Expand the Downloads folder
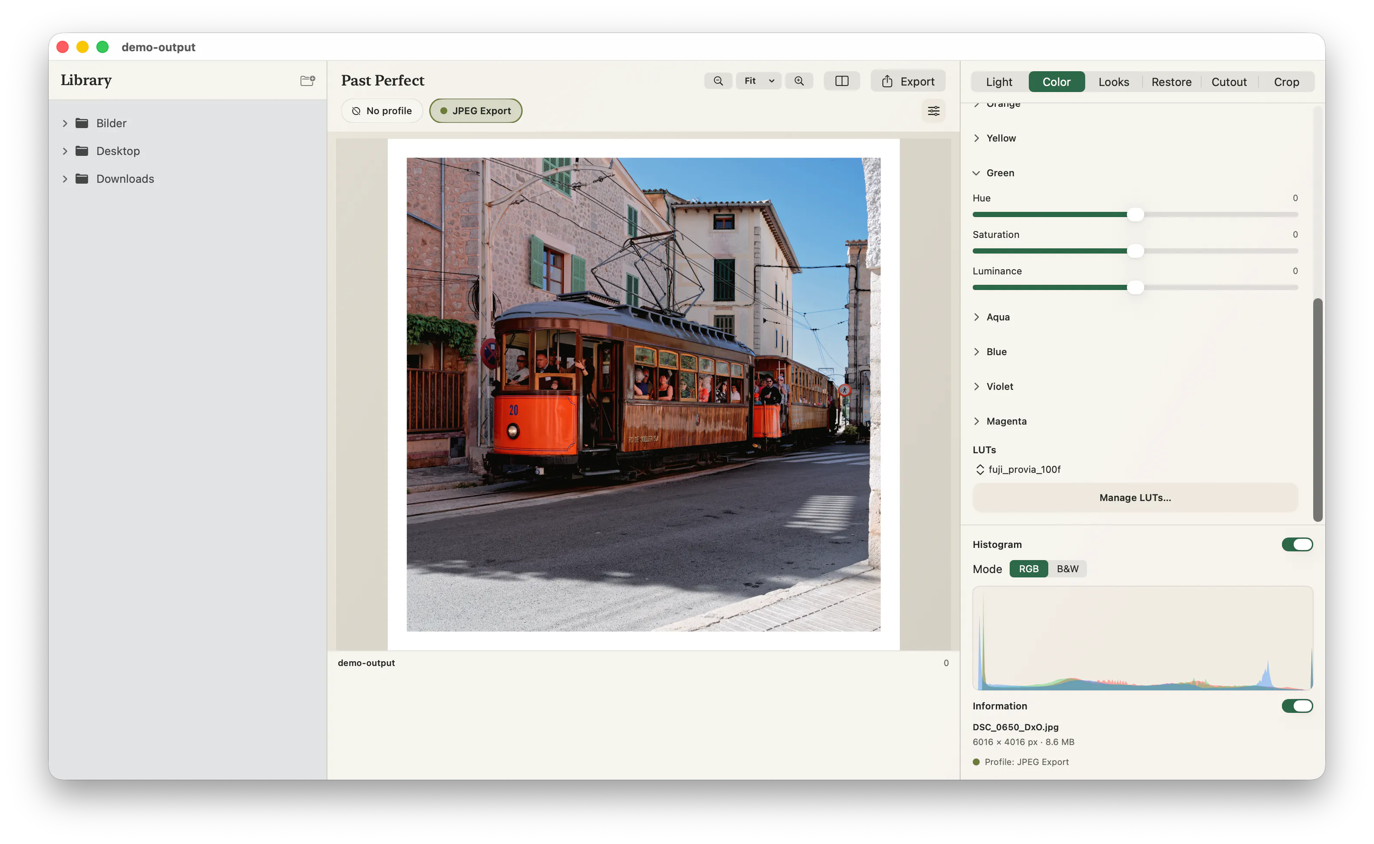The image size is (1374, 844). pyautogui.click(x=65, y=179)
